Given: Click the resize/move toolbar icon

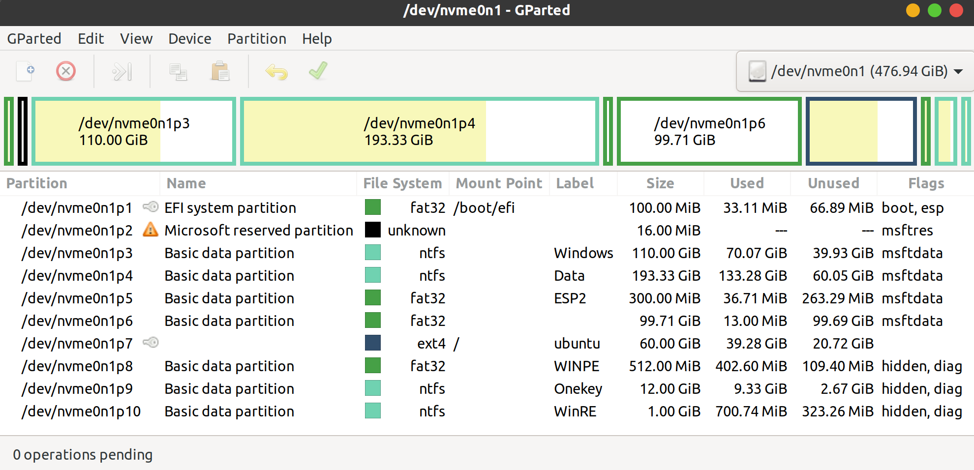Looking at the screenshot, I should pyautogui.click(x=122, y=72).
